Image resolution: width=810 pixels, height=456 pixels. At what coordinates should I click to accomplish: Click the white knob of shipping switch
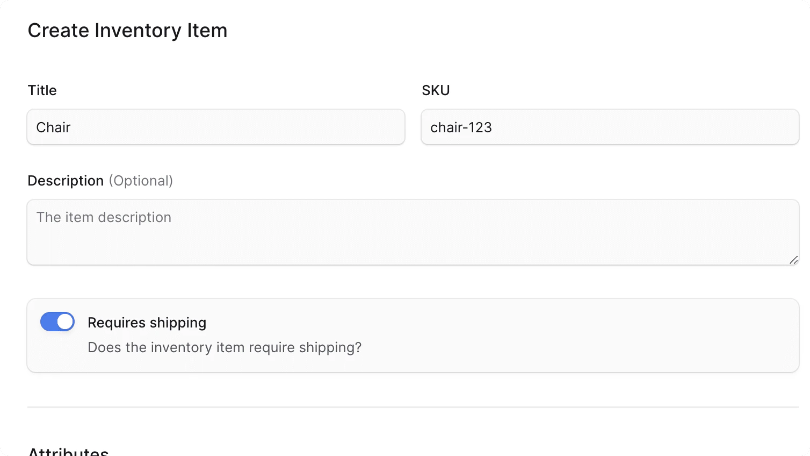(65, 322)
